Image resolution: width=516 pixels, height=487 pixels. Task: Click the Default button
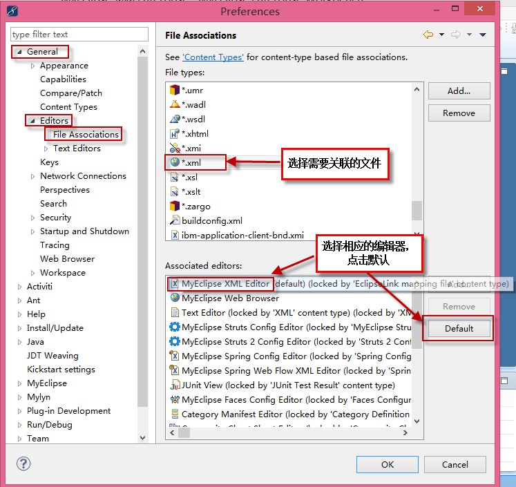pos(459,328)
